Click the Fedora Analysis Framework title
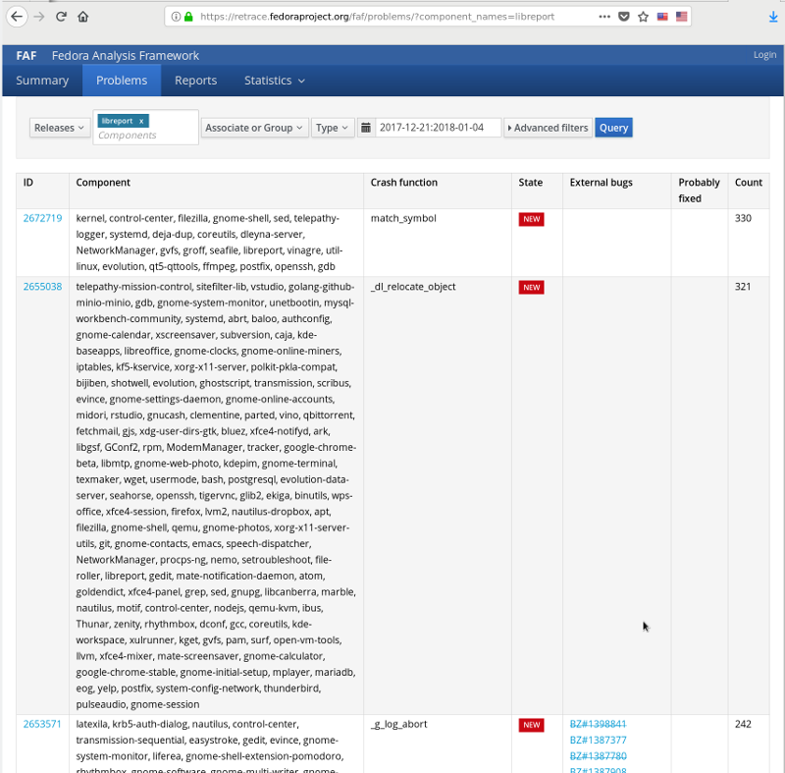This screenshot has height=773, width=785. click(126, 56)
